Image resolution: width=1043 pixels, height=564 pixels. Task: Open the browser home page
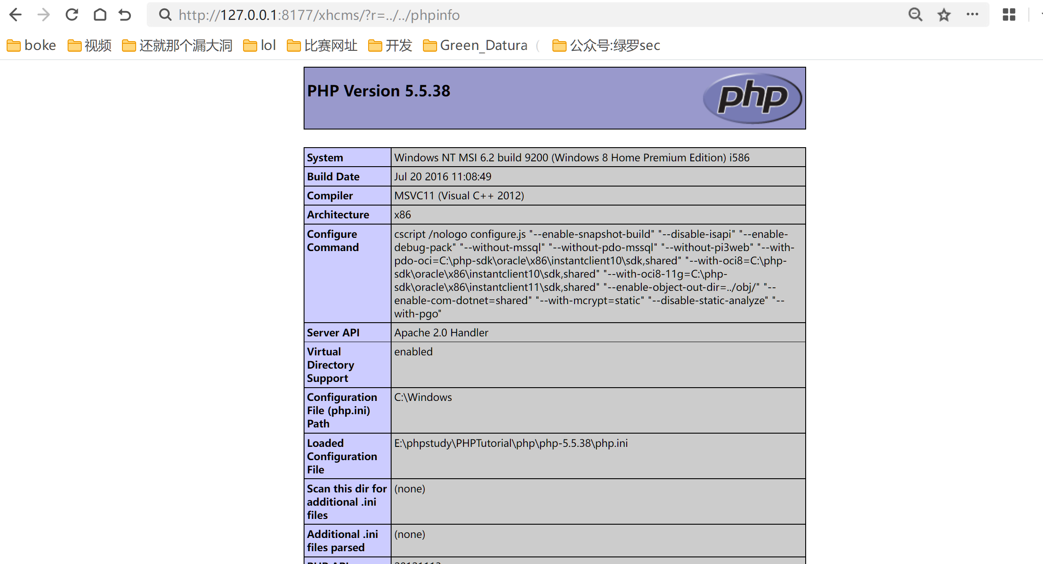coord(100,14)
